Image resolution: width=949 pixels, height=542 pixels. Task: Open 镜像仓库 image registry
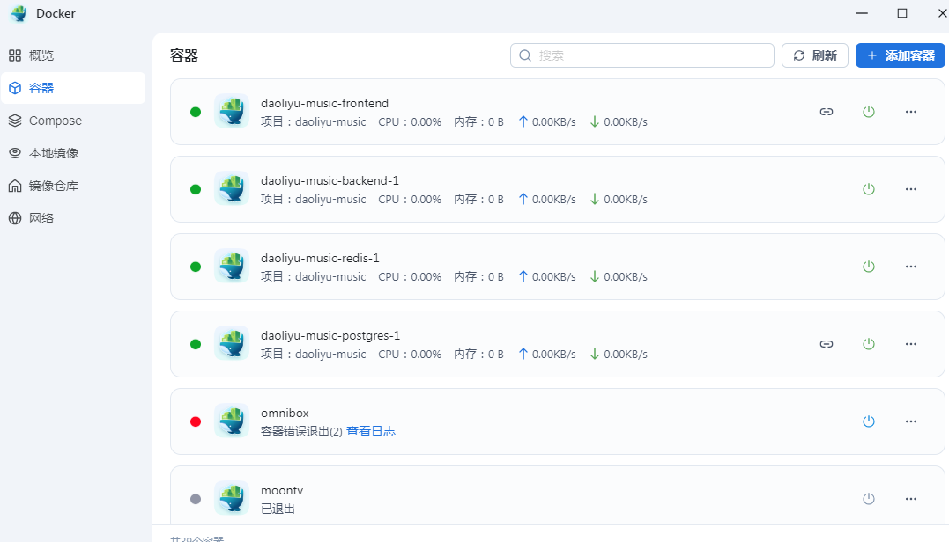(72, 187)
